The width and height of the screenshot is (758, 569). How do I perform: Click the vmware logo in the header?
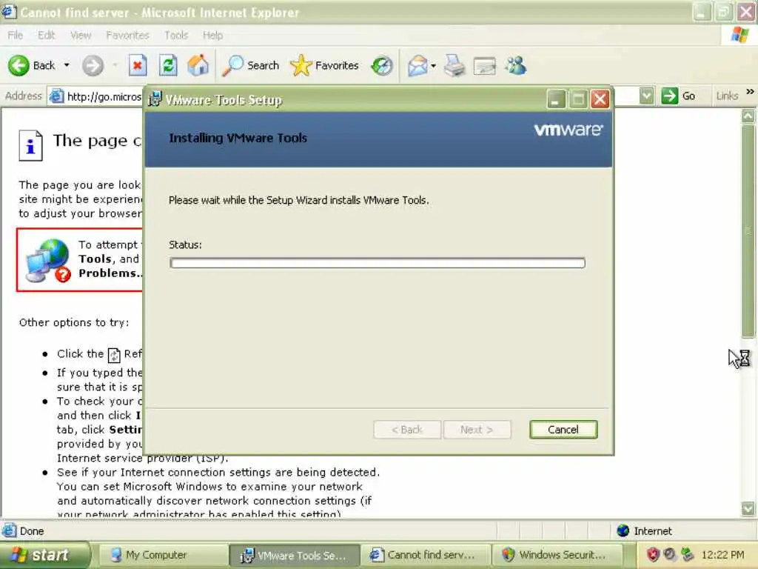click(x=568, y=130)
